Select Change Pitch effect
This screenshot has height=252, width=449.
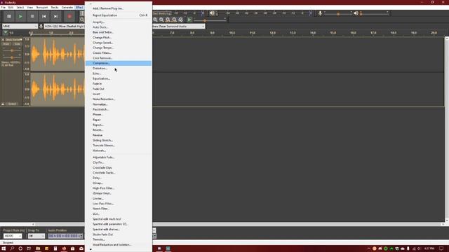pos(119,37)
